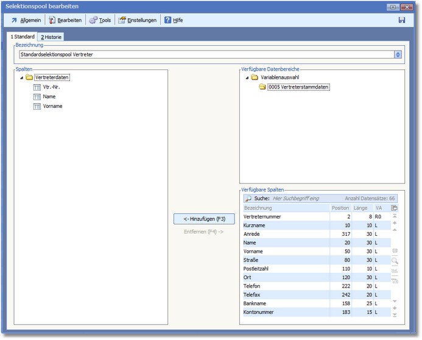Screen dimensions: 422x340
Task: Click the search magnifier icon beside the table
Action: point(395,261)
